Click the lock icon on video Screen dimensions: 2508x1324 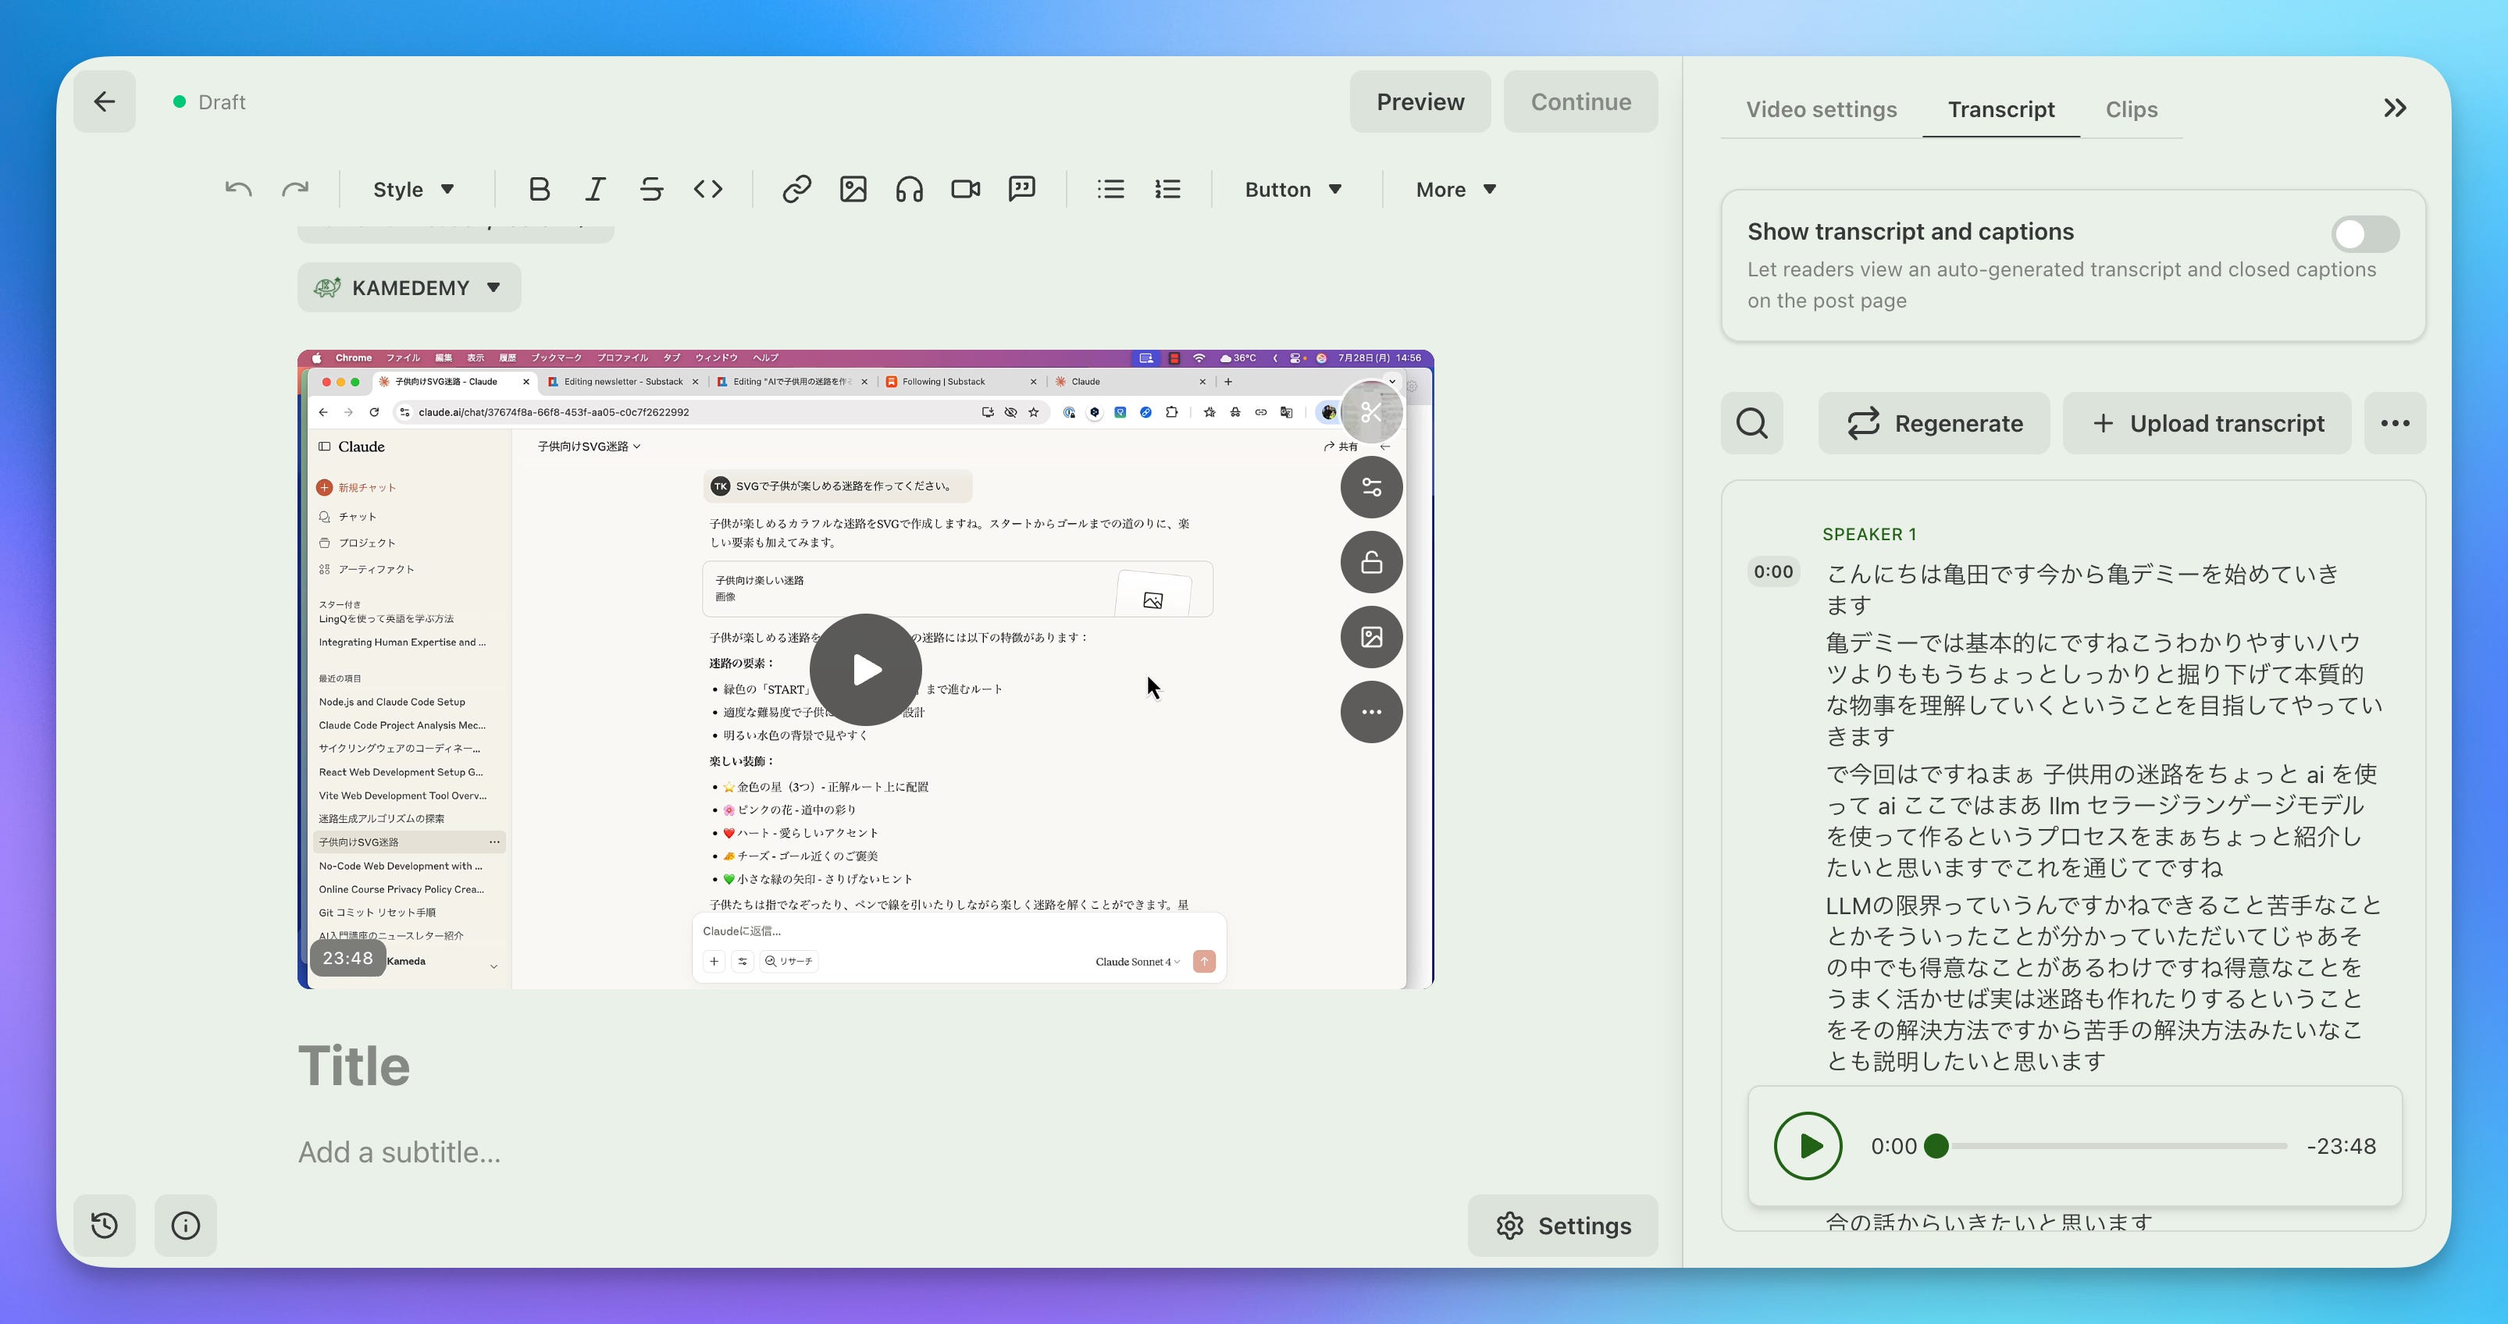pos(1371,562)
